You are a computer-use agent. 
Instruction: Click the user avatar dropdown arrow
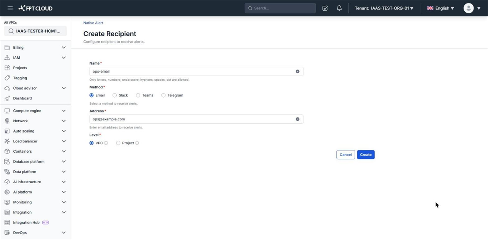tap(479, 8)
